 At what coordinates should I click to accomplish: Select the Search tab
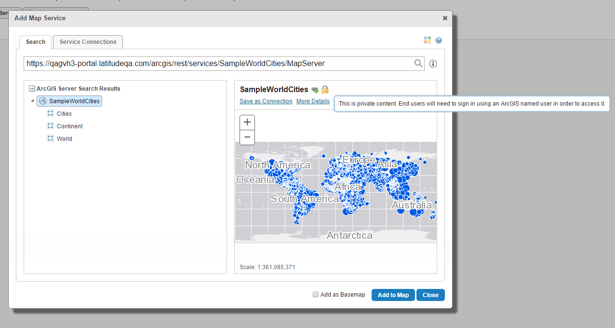pyautogui.click(x=36, y=42)
